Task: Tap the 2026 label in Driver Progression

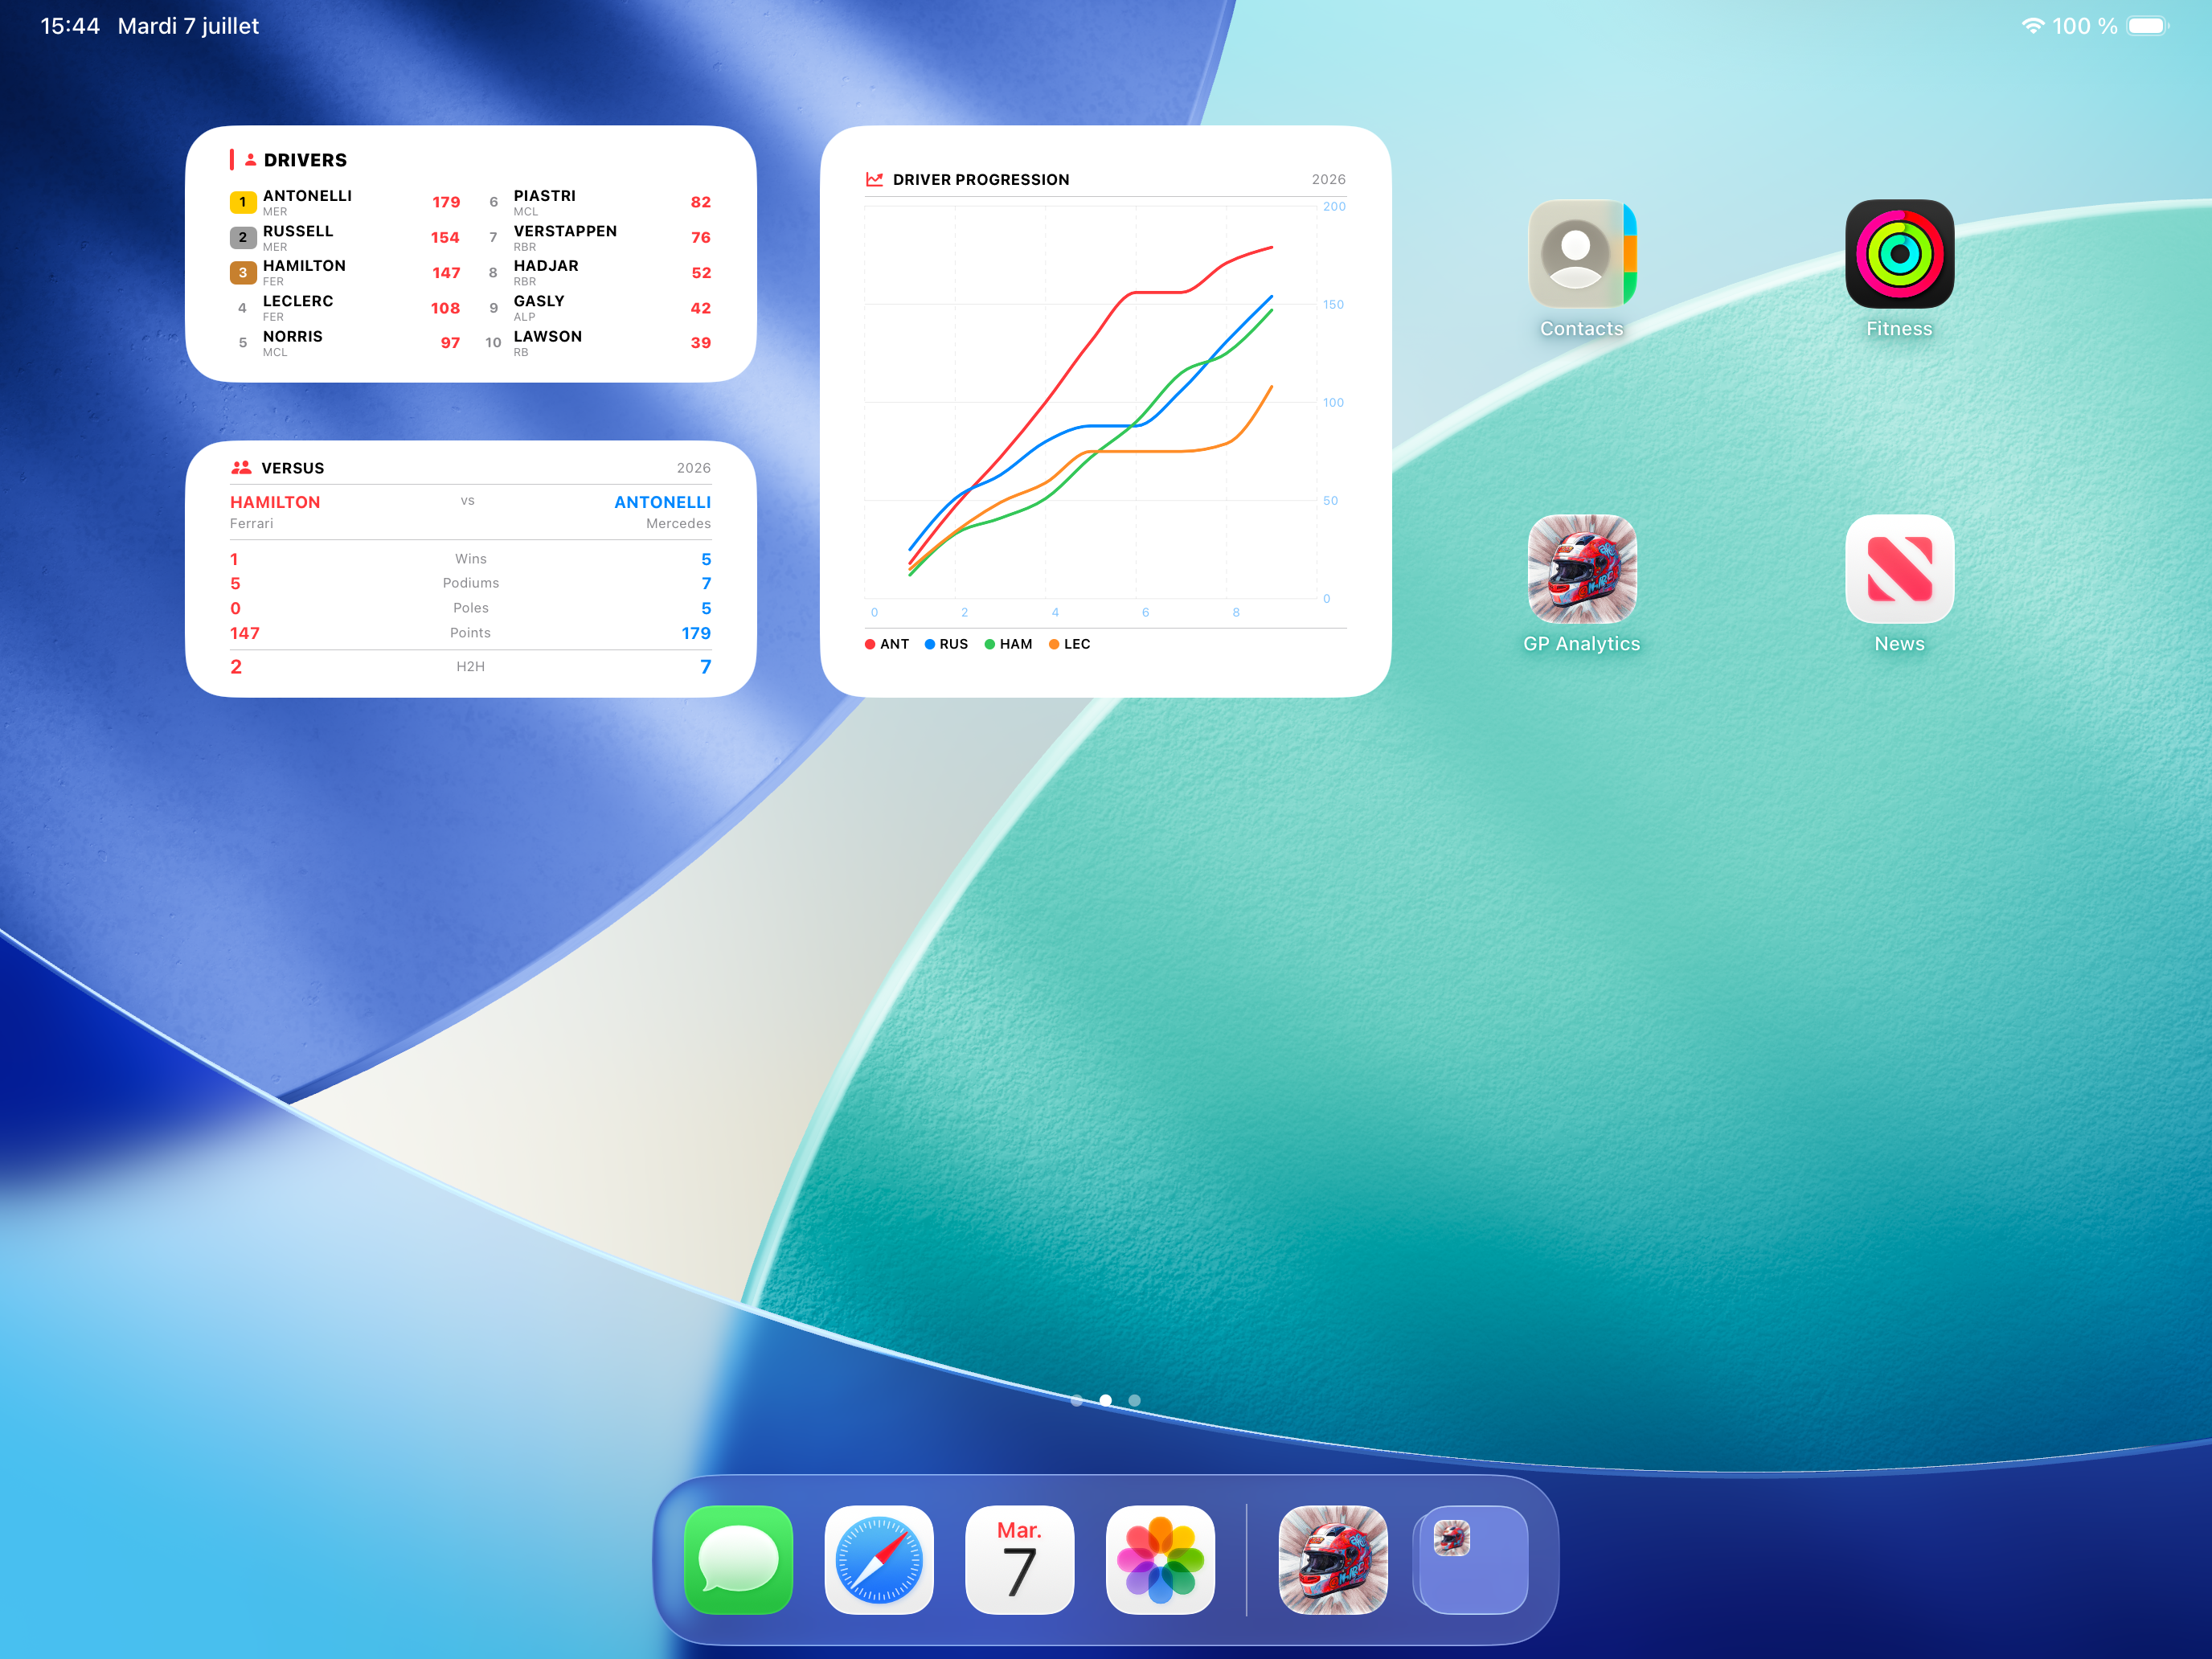Action: (1328, 180)
